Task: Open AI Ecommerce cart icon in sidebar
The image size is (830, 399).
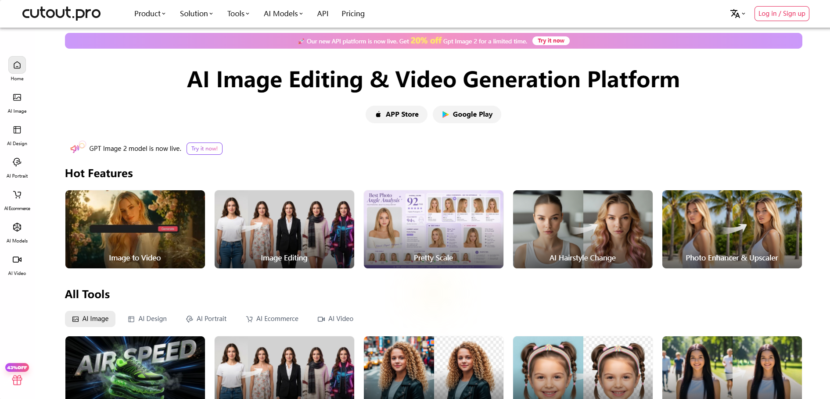Action: tap(17, 195)
